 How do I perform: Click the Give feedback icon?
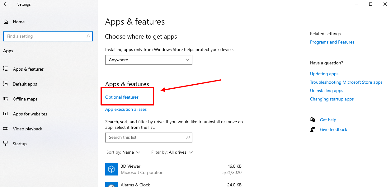pos(312,129)
